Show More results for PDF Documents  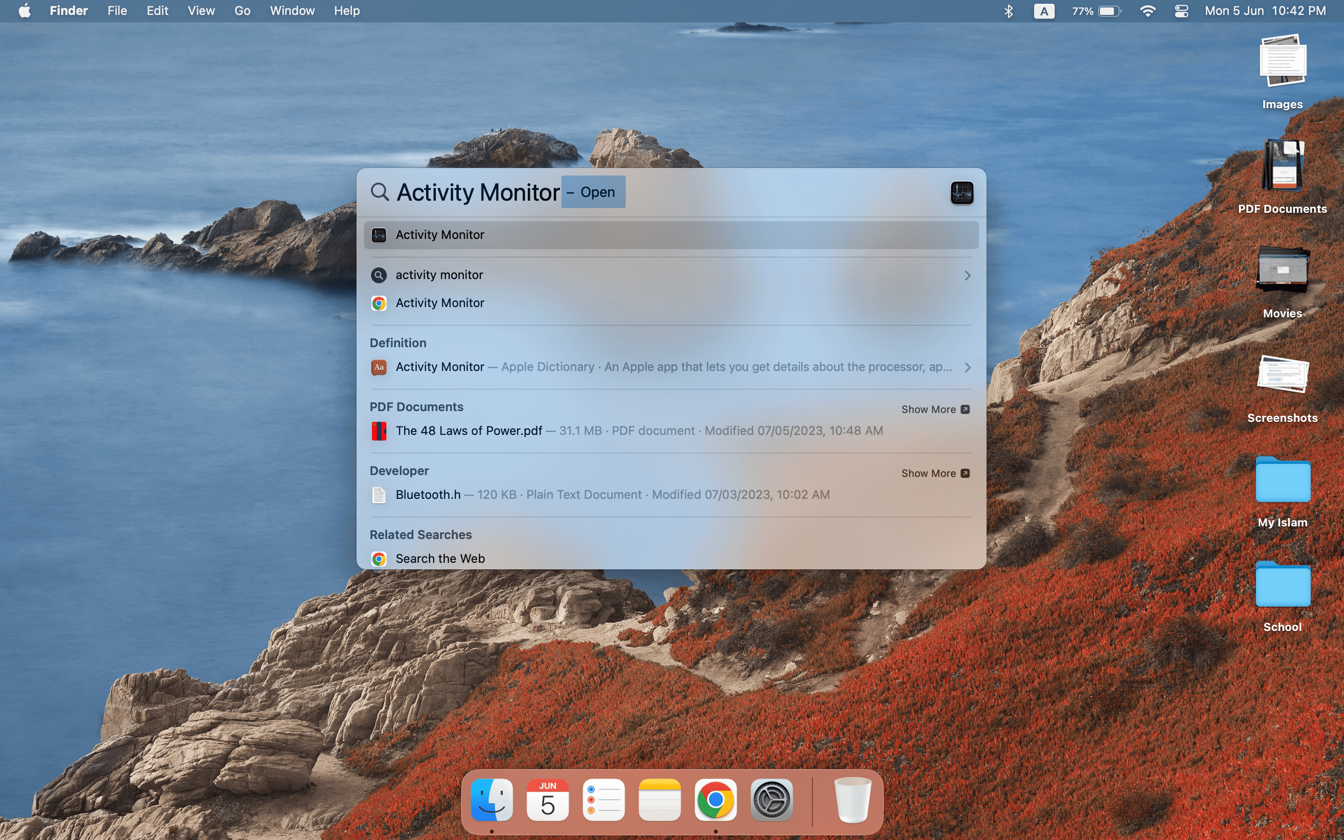(x=935, y=409)
